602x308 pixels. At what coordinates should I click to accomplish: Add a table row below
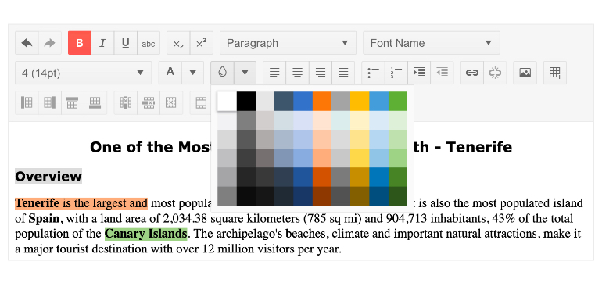95,102
